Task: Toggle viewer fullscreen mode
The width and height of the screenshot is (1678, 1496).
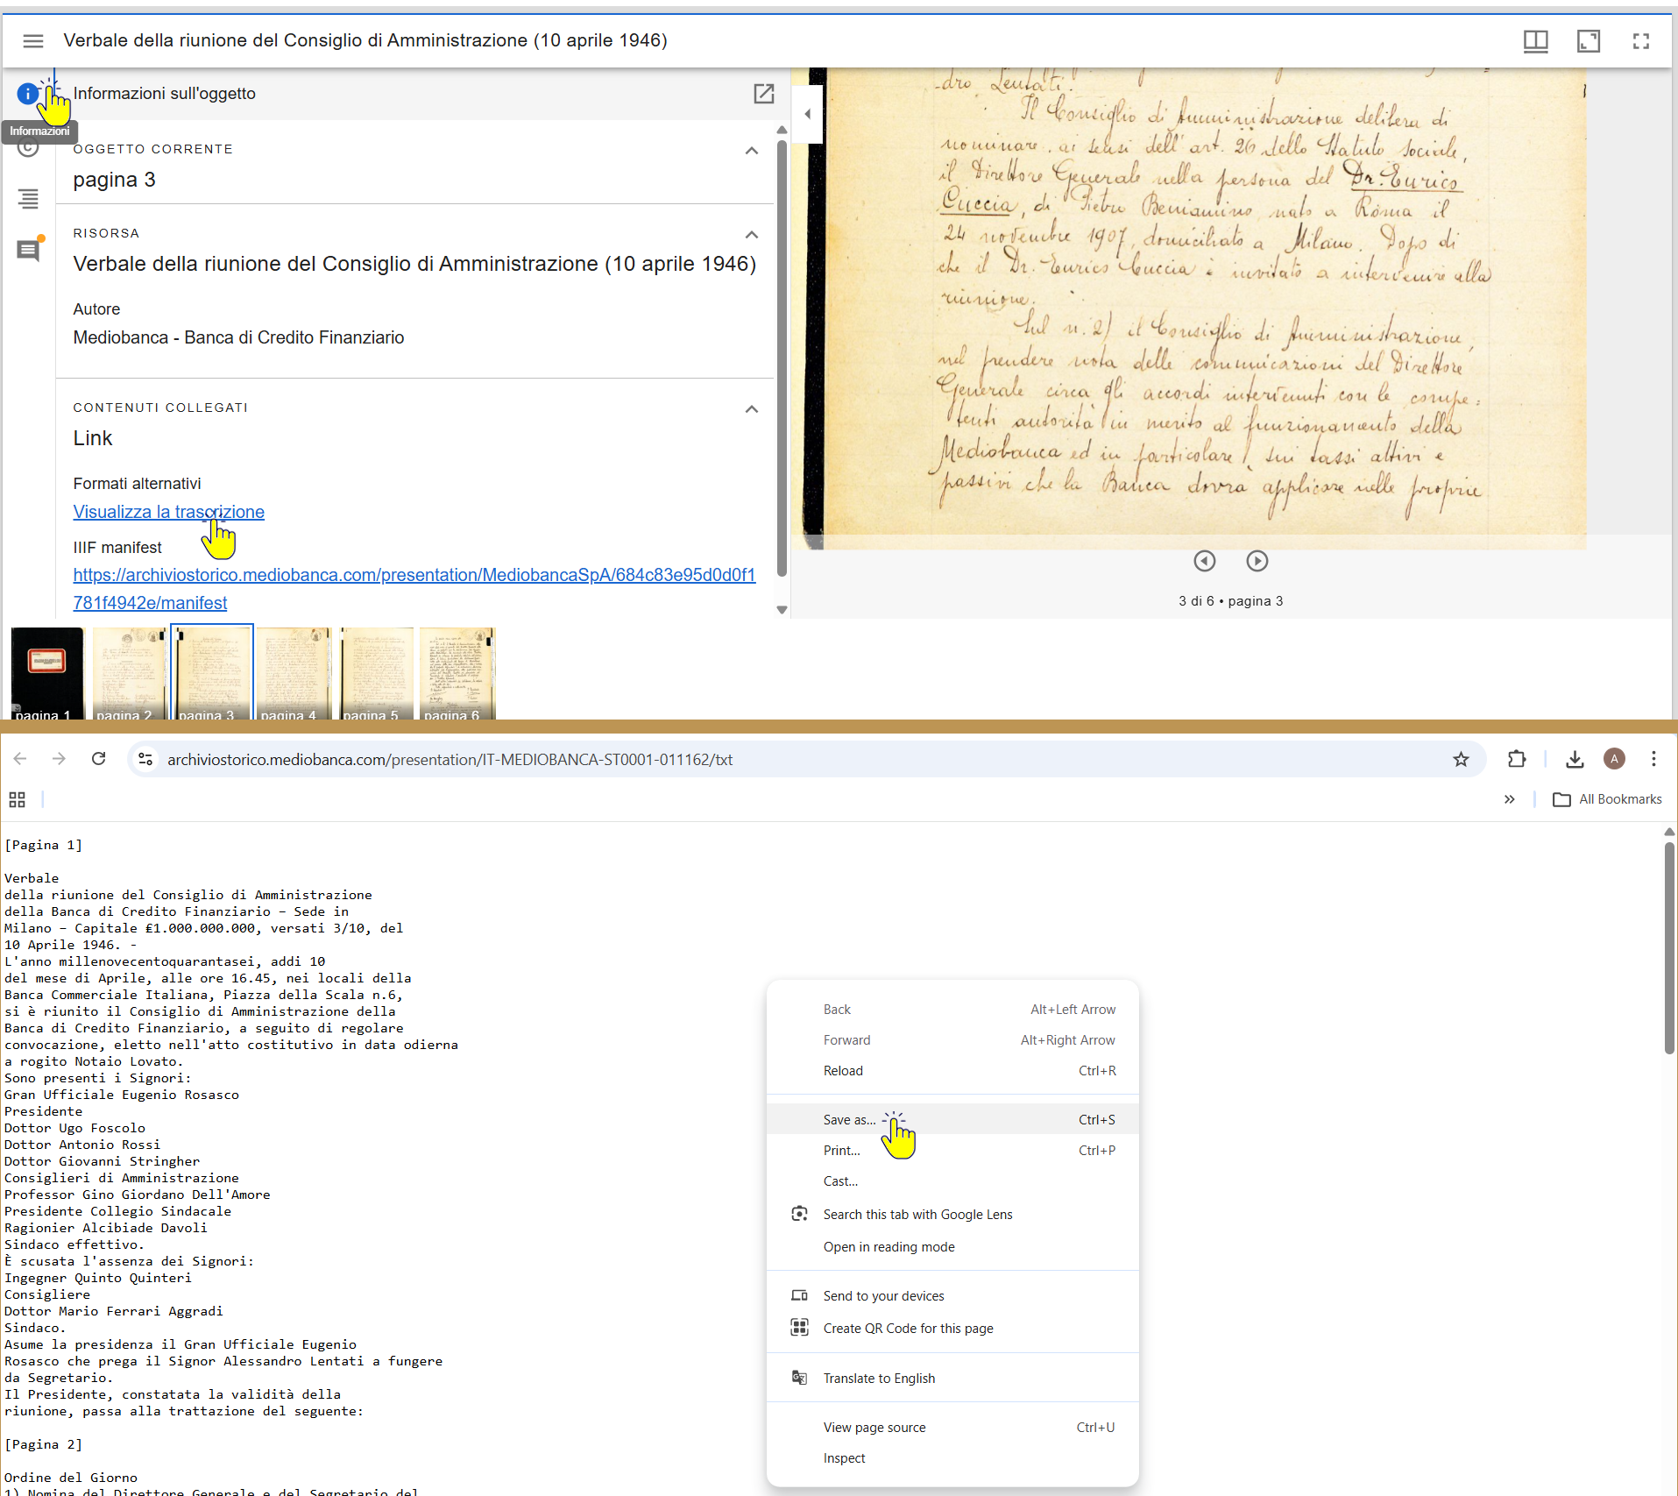Action: click(1640, 40)
